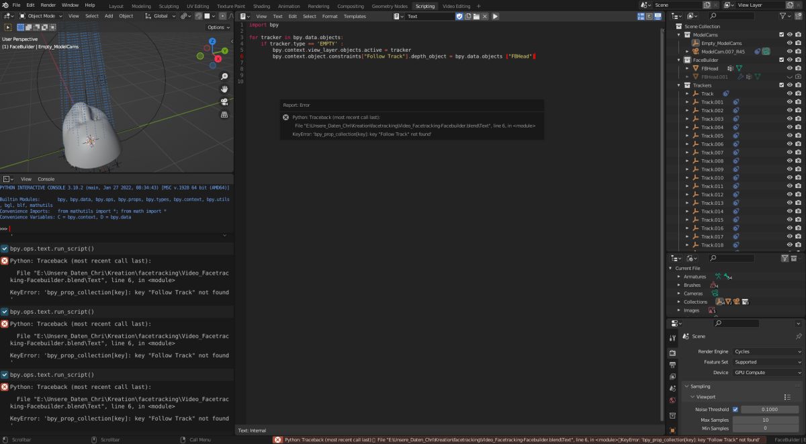Open the Tool properties tab icon
The height and width of the screenshot is (444, 806).
(672, 338)
